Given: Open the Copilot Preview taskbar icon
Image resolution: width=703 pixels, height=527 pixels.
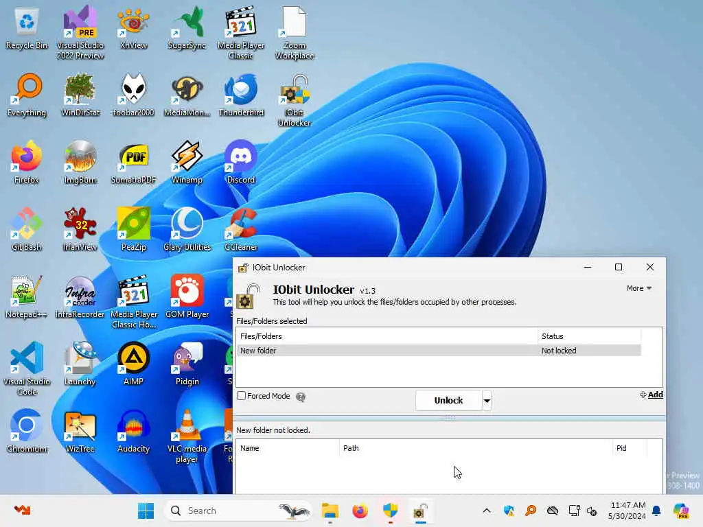Looking at the screenshot, I should (682, 511).
